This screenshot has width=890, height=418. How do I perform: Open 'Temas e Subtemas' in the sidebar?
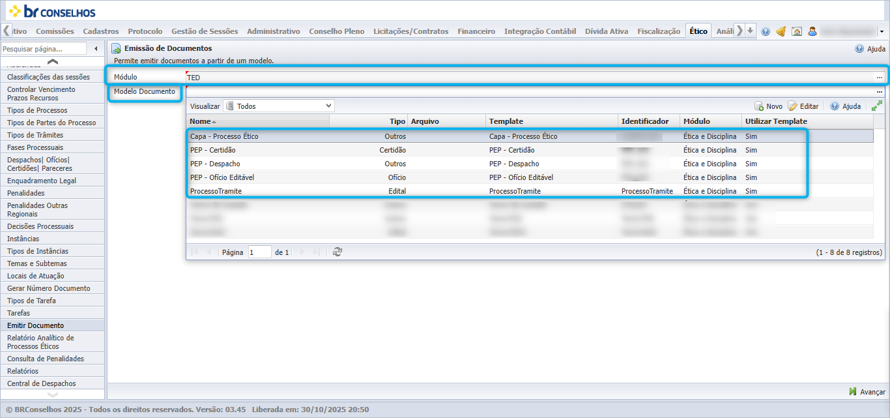coord(53,263)
